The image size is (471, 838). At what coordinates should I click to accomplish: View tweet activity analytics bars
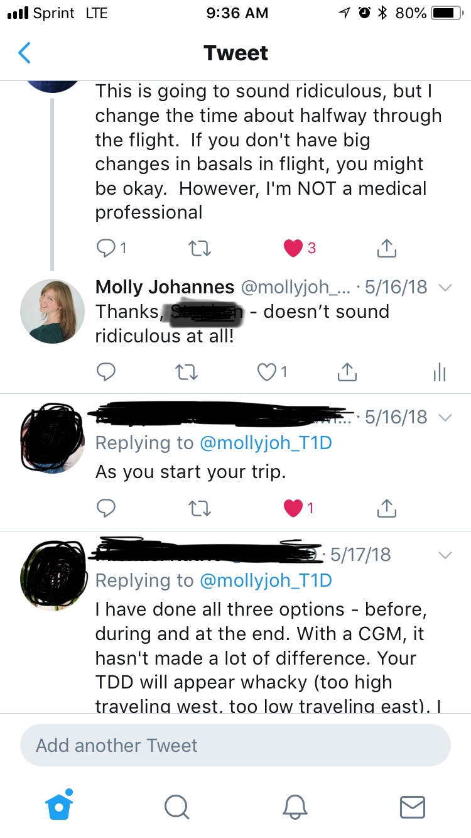[439, 373]
